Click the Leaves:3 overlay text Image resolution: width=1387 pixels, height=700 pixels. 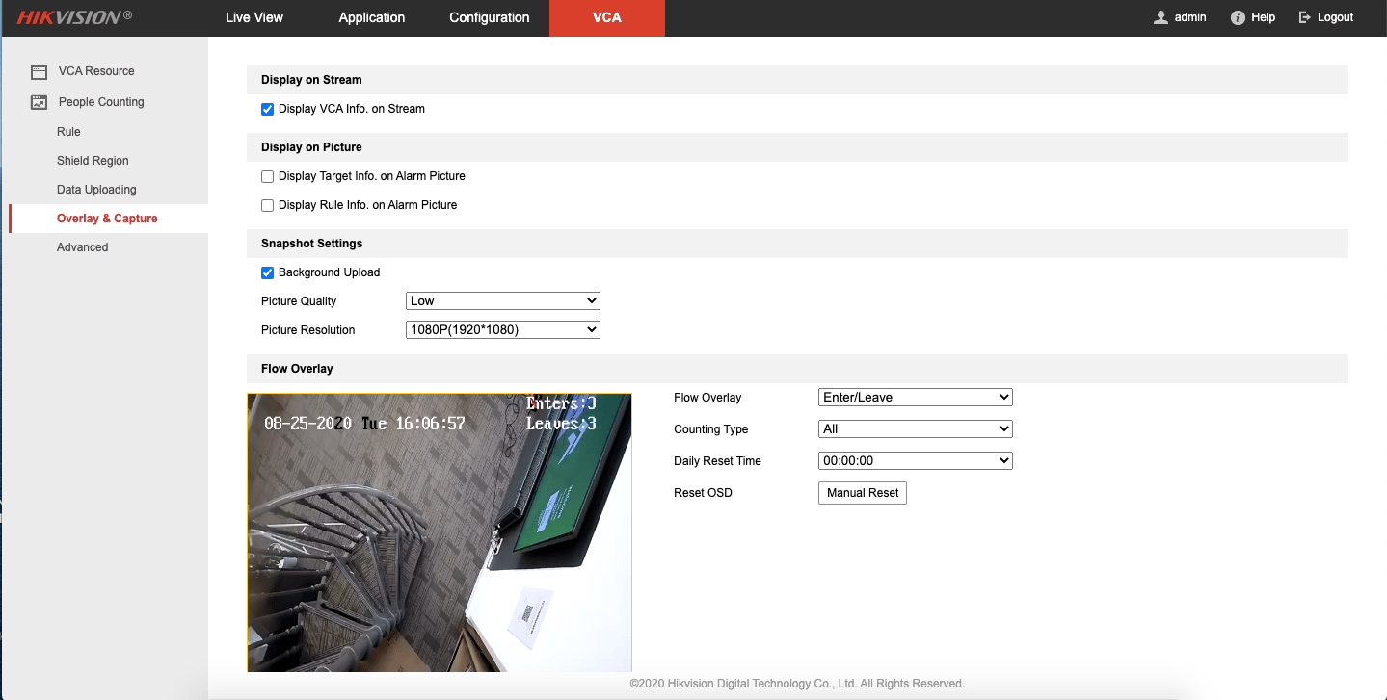pyautogui.click(x=561, y=424)
